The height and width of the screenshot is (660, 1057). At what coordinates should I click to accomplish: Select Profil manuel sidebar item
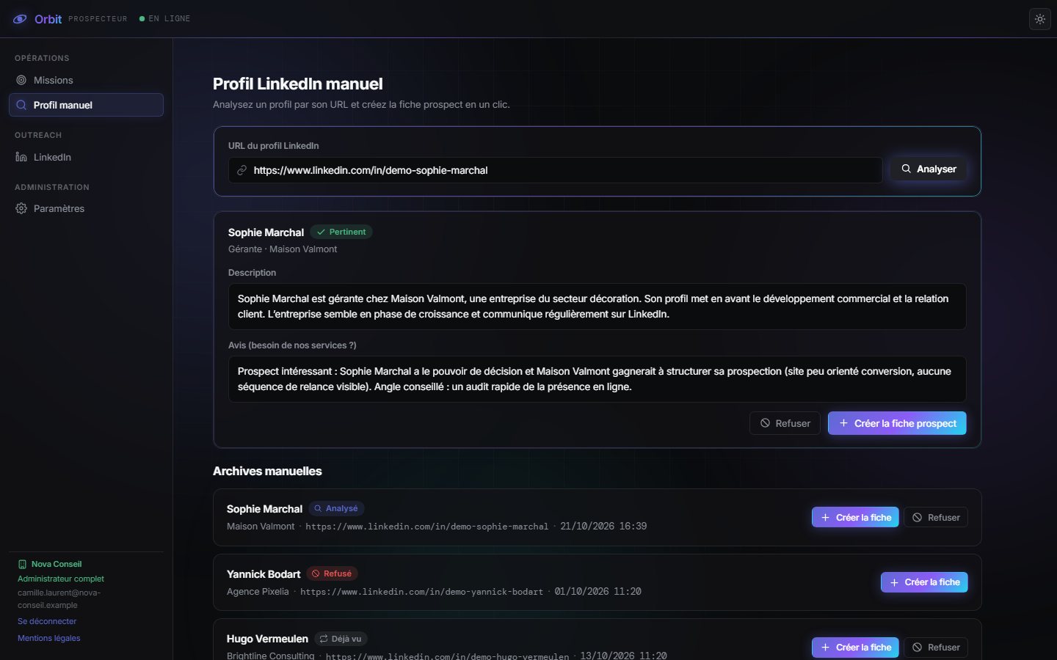pyautogui.click(x=86, y=105)
